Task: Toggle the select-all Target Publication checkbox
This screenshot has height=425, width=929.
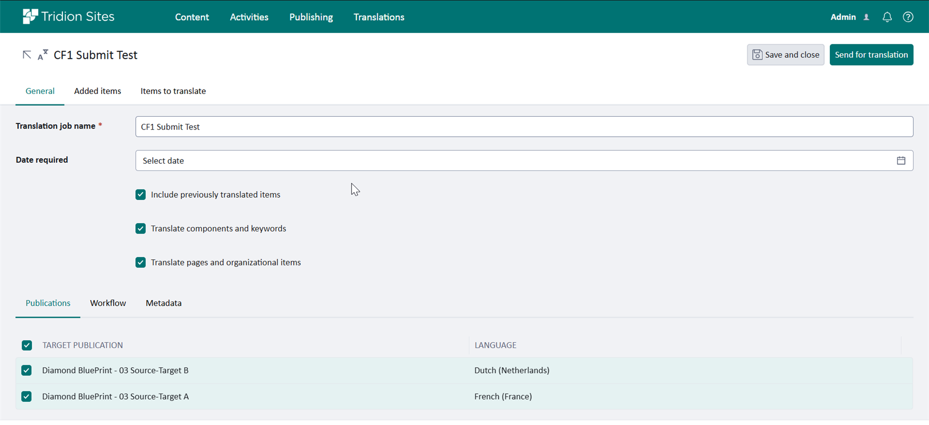Action: [27, 345]
